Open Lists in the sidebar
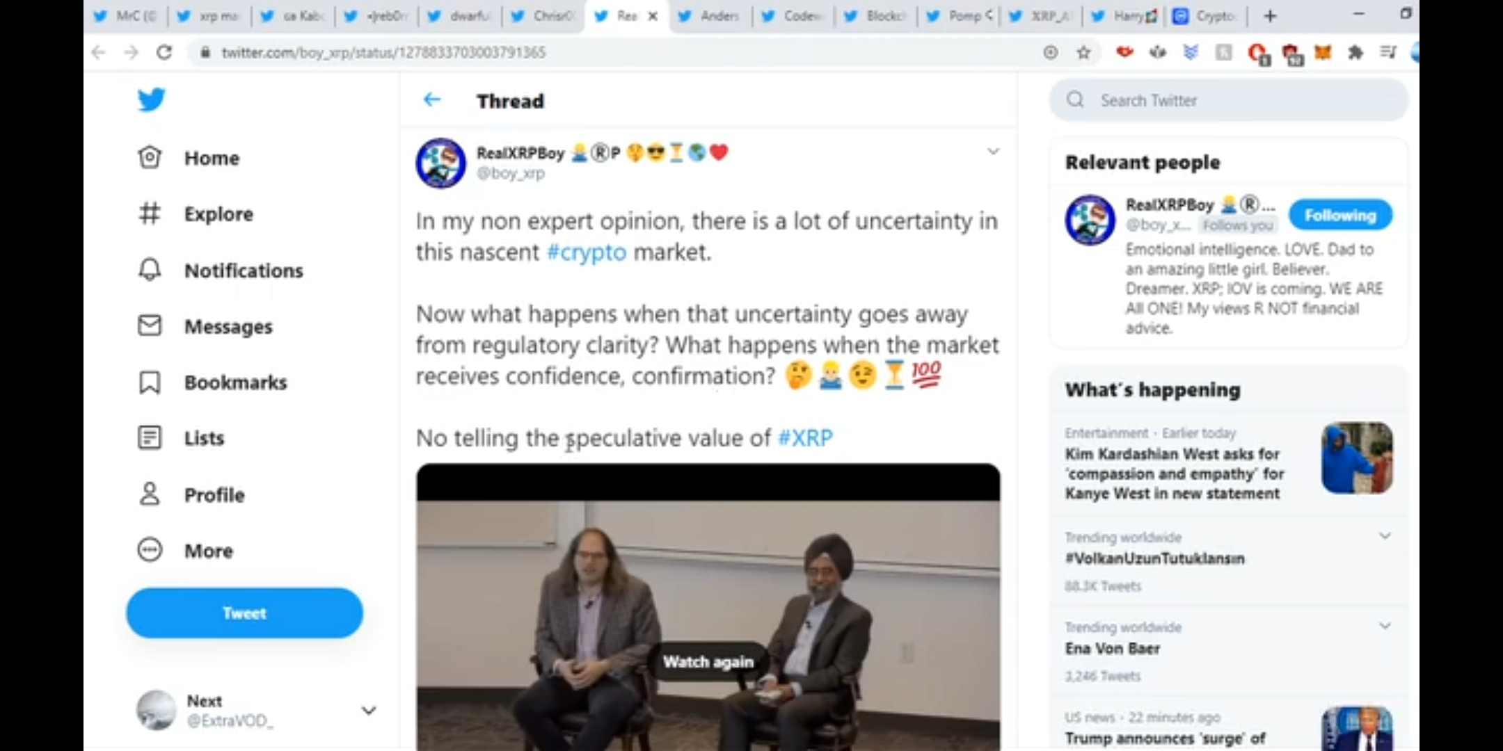 click(x=181, y=438)
